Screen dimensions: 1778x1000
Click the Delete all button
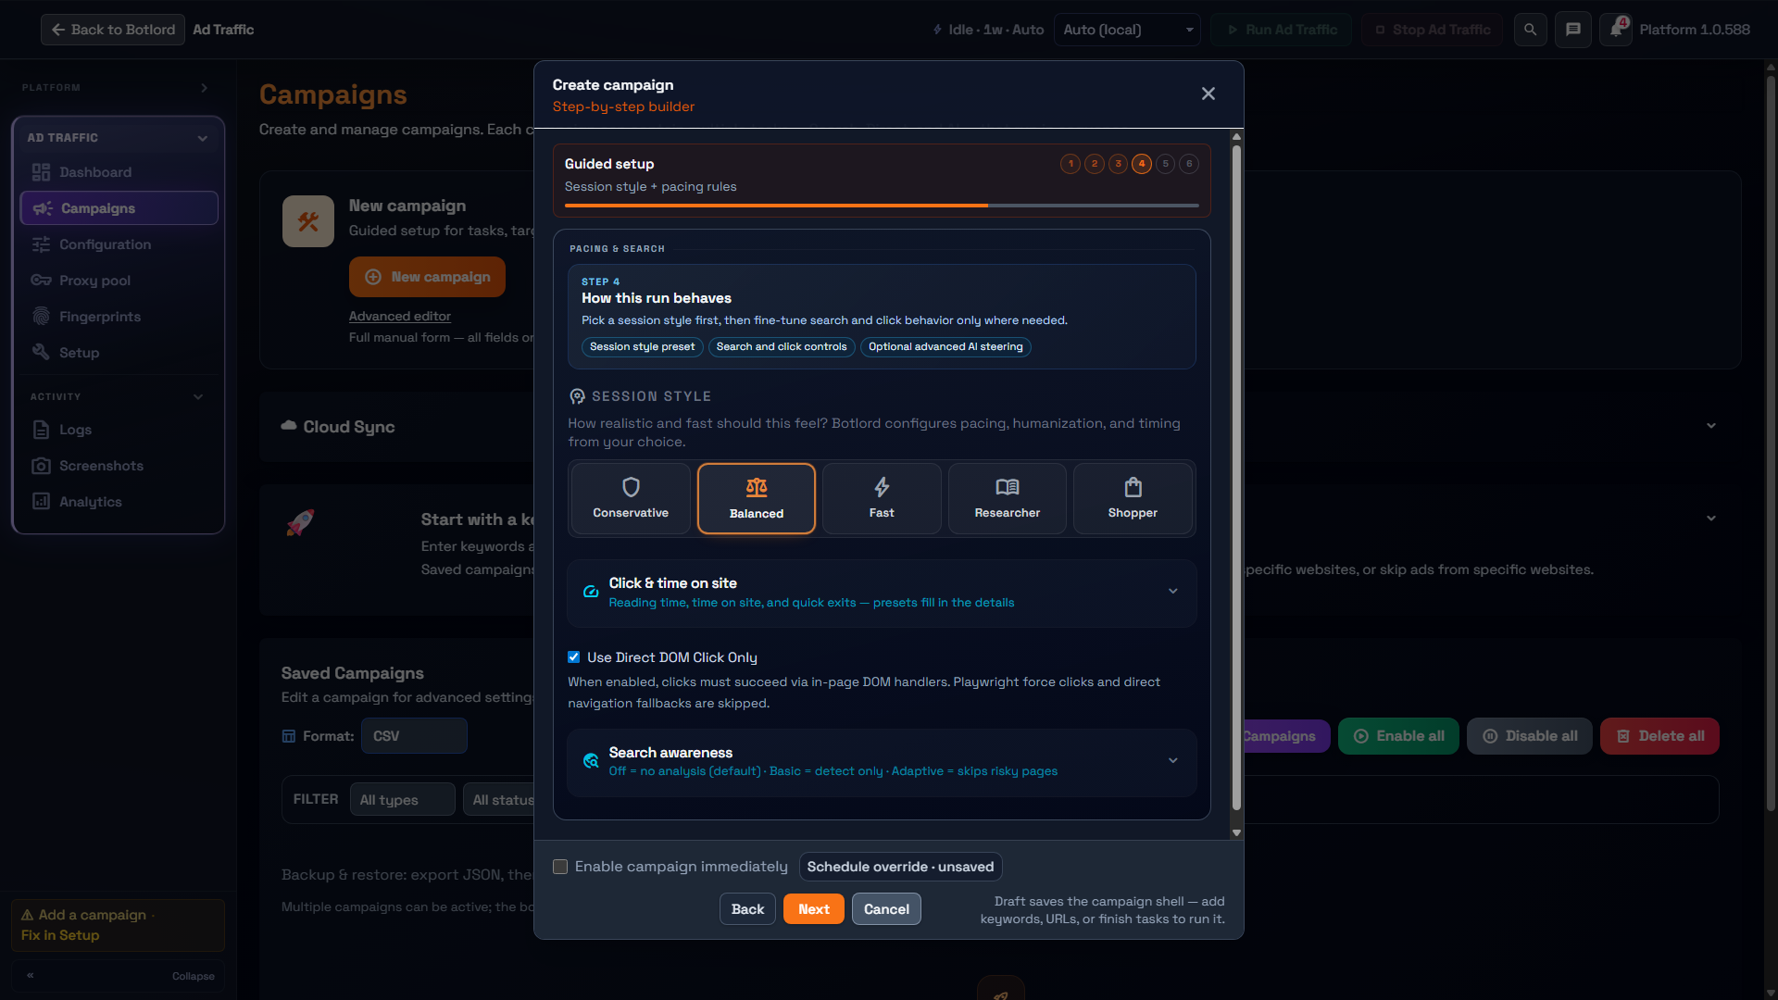[x=1659, y=736]
